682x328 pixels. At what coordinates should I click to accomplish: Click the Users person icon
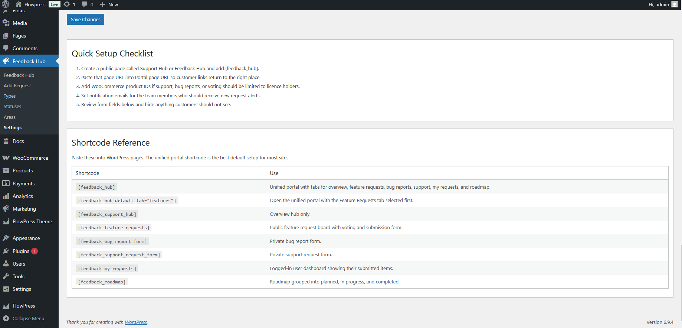pos(6,264)
